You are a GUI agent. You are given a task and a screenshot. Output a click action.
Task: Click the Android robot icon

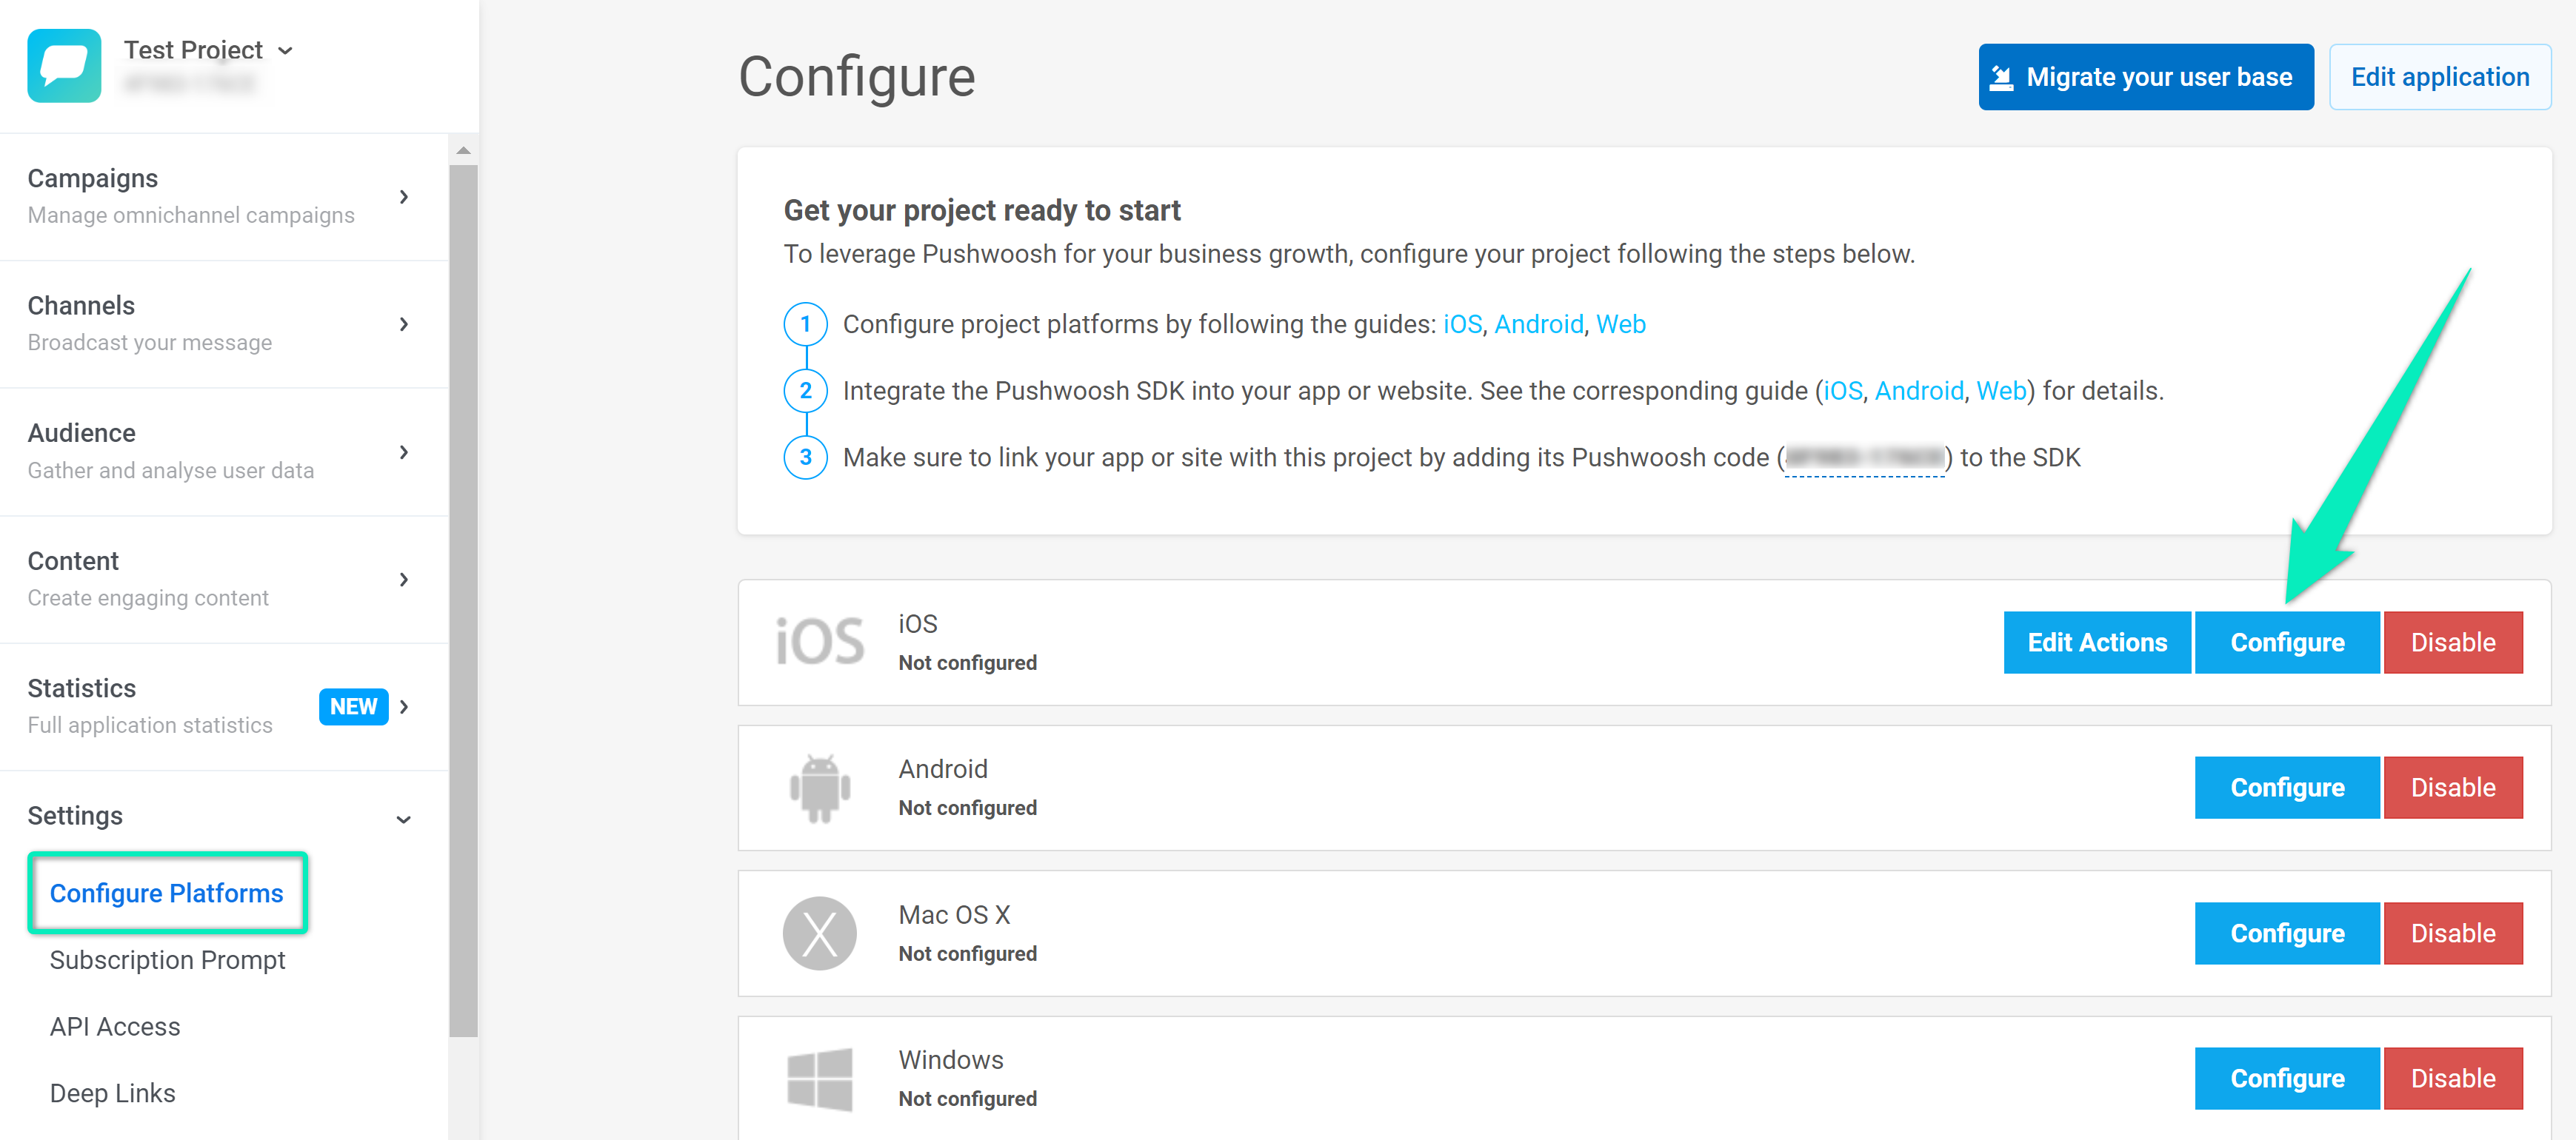[819, 788]
